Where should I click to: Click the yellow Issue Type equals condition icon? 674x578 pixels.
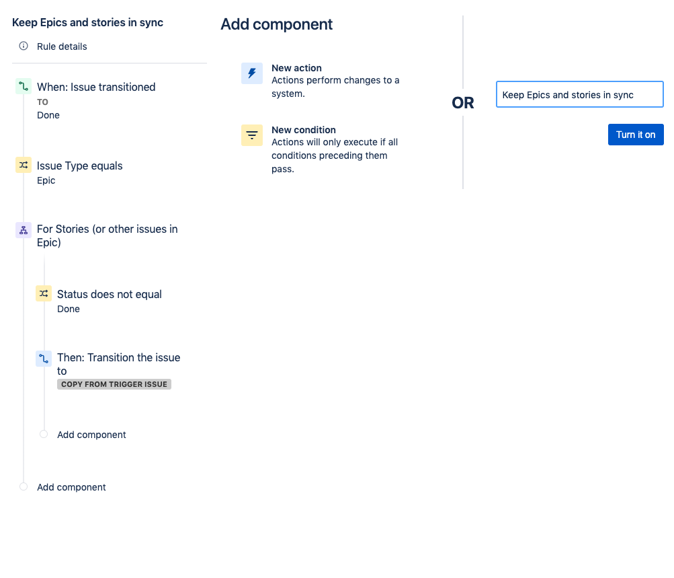[23, 165]
